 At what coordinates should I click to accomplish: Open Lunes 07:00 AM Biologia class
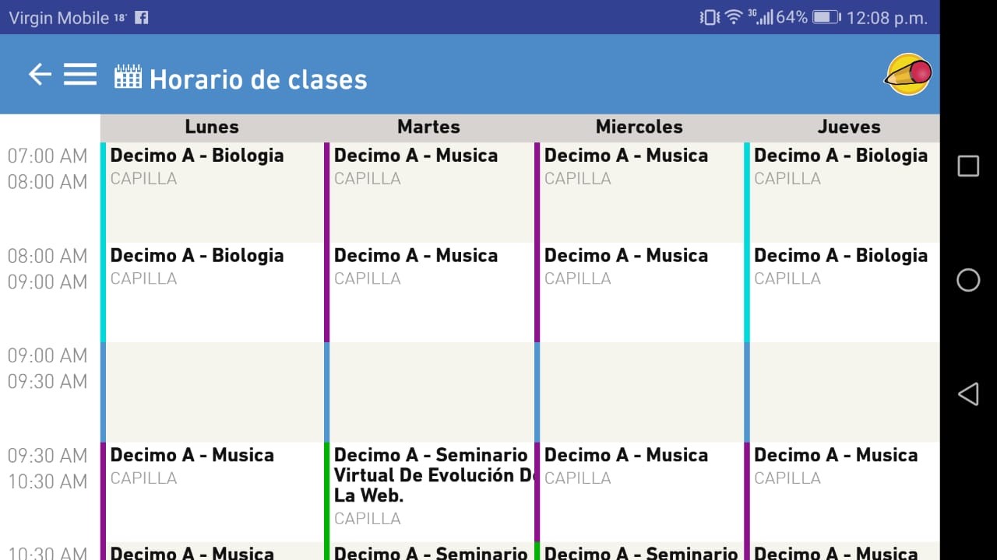(212, 191)
